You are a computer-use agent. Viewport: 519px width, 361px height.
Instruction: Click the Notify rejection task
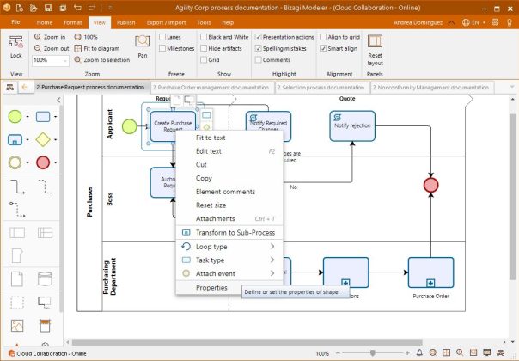tap(352, 125)
